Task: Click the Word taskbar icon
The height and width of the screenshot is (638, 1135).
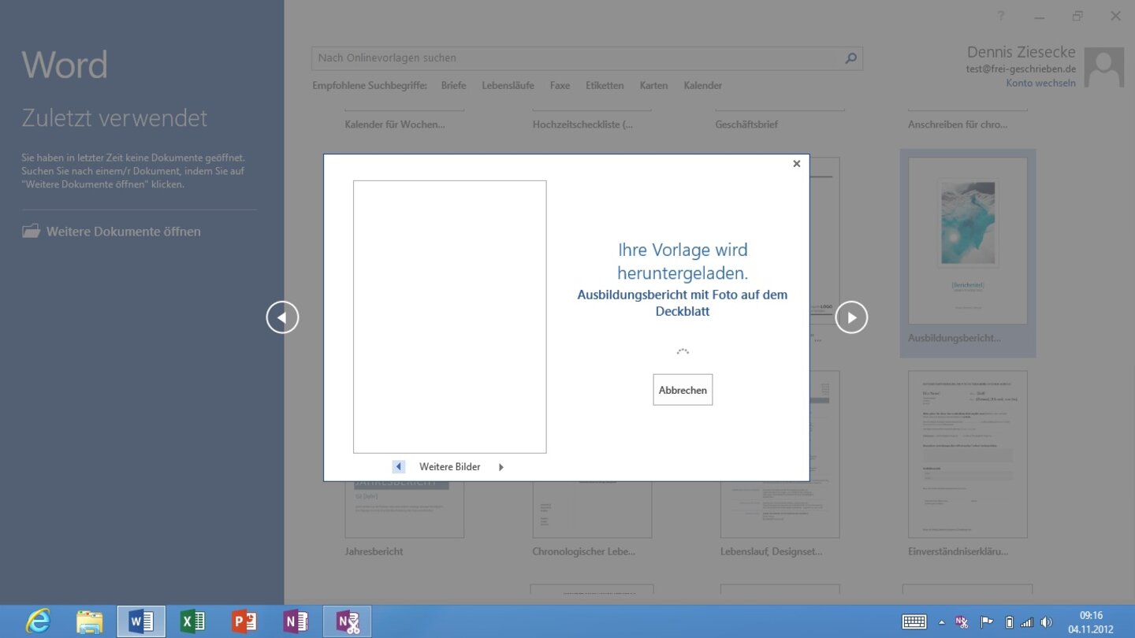Action: click(141, 621)
